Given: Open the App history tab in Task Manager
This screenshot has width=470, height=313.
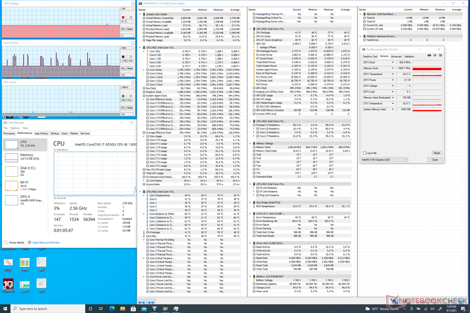Looking at the screenshot, I should click(42, 133).
